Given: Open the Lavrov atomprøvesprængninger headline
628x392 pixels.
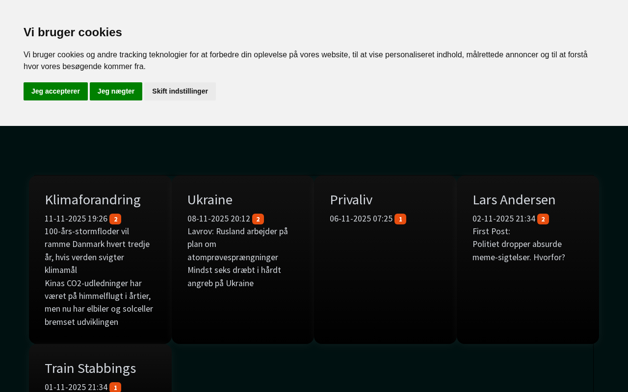Looking at the screenshot, I should 238,244.
